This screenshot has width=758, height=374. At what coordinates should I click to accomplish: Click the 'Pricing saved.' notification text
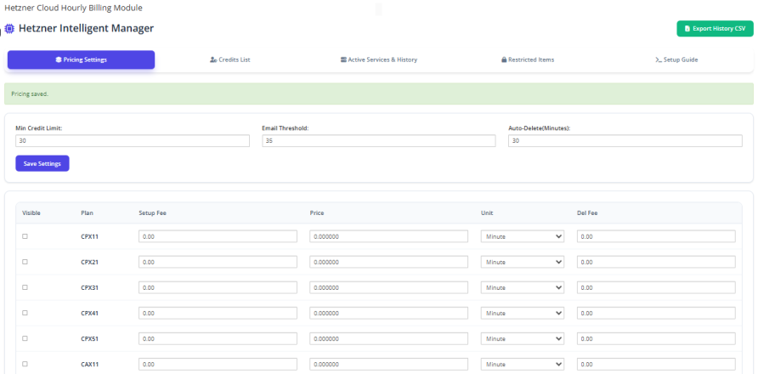(30, 93)
